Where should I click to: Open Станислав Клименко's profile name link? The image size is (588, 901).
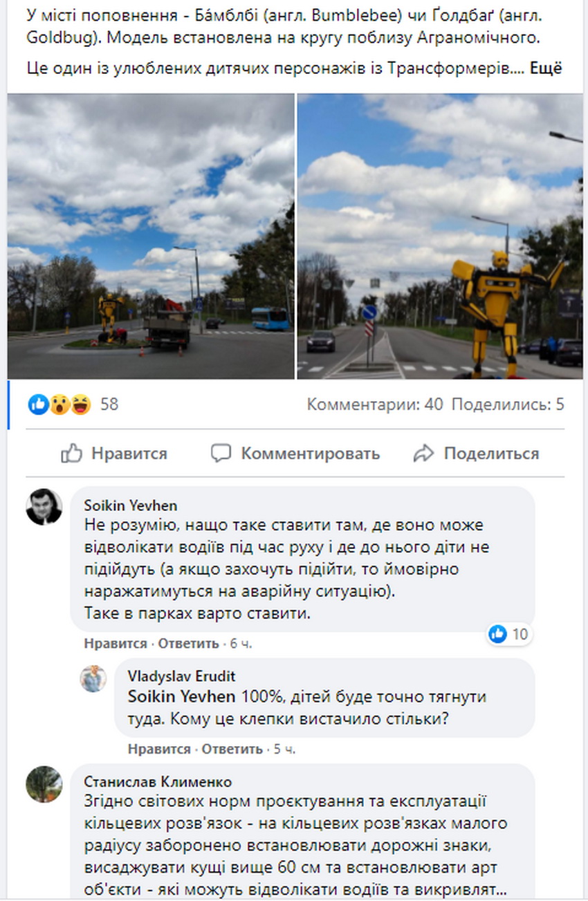[158, 781]
